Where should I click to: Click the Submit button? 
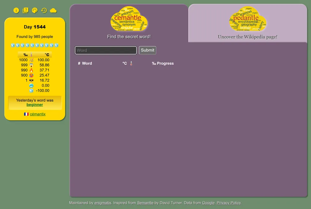(x=147, y=50)
